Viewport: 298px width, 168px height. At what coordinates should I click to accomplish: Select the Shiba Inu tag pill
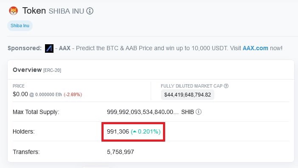tap(20, 26)
